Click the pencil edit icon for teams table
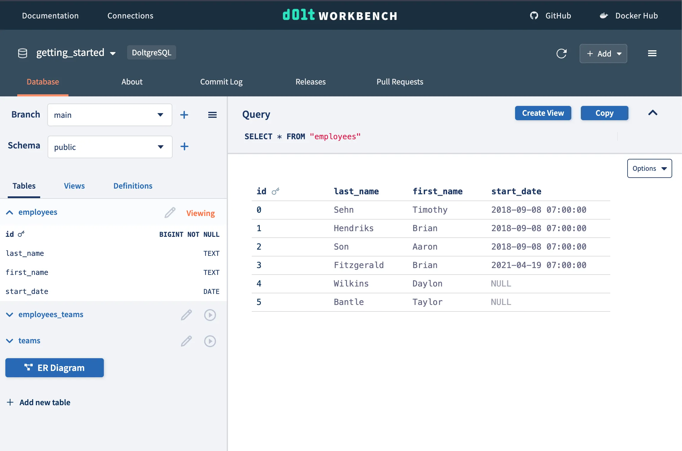Image resolution: width=682 pixels, height=451 pixels. [186, 341]
